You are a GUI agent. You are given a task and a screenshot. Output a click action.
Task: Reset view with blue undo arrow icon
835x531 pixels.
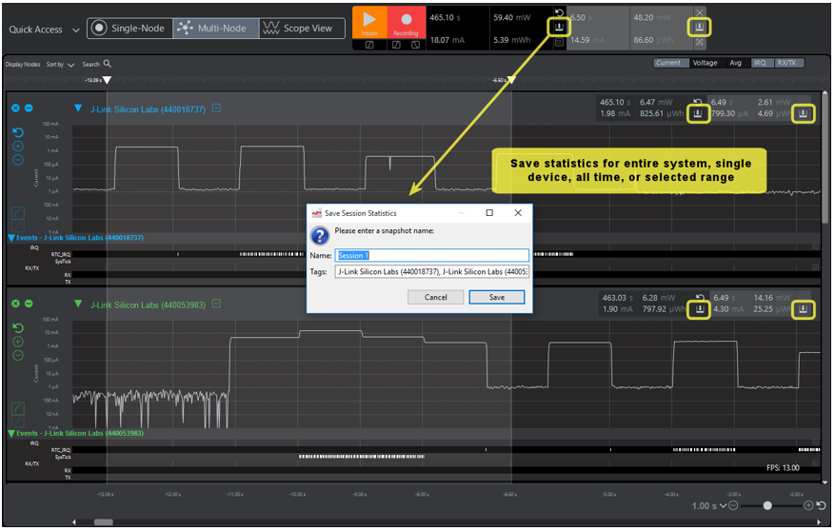[x=18, y=133]
